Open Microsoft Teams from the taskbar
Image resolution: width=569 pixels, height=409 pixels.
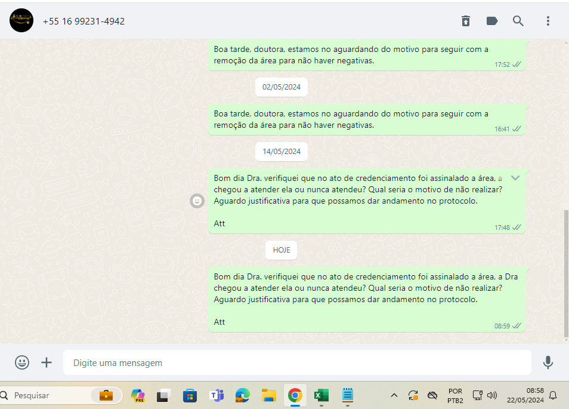click(x=217, y=395)
